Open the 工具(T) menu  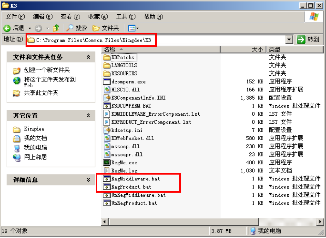click(x=126, y=16)
